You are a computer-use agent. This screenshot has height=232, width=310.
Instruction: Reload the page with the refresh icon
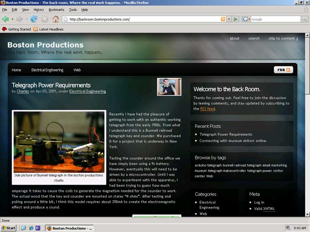click(34, 19)
